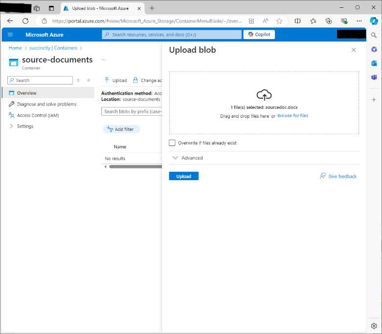
Task: Open the read aloud icon in address bar
Action: coord(265,21)
